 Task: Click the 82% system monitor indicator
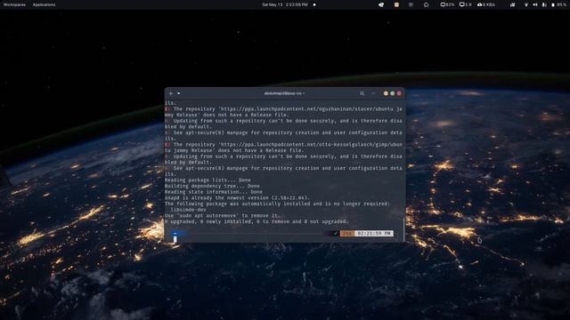point(447,4)
